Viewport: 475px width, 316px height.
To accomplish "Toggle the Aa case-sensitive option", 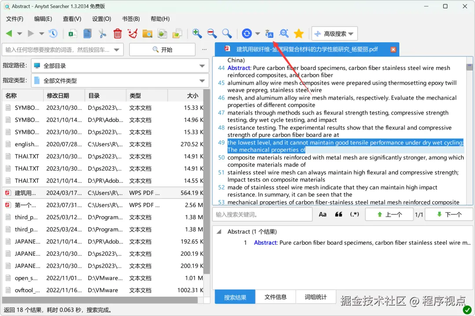I will click(x=323, y=214).
